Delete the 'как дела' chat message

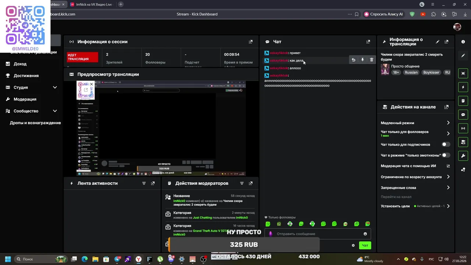pos(371,60)
